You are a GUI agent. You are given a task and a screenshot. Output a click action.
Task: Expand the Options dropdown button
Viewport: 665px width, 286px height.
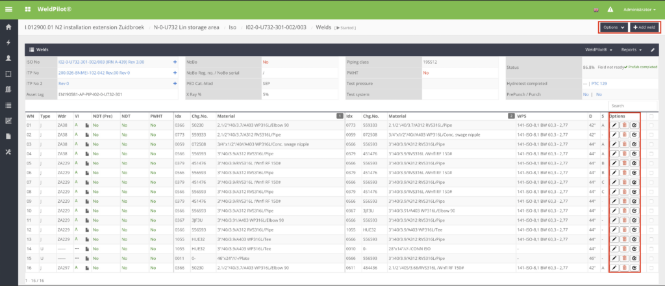click(x=614, y=28)
